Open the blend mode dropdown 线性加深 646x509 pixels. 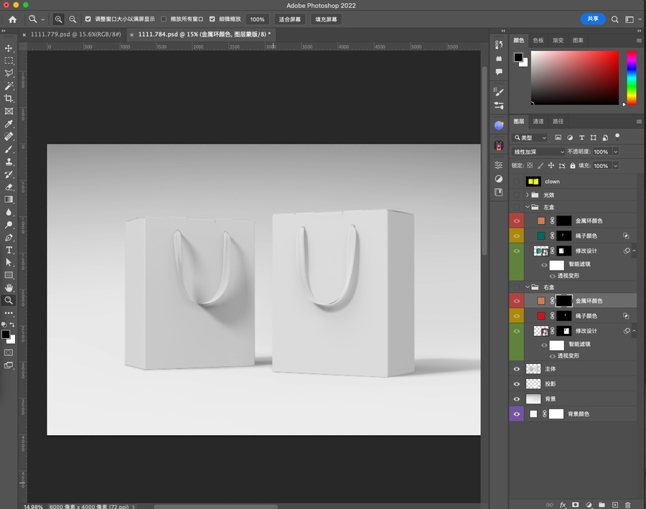click(x=538, y=151)
